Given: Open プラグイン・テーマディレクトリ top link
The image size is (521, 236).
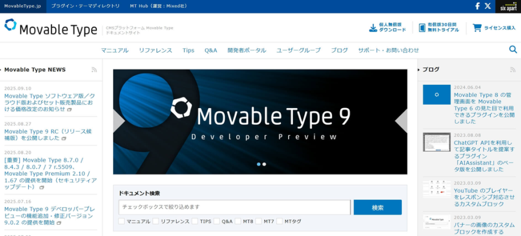Looking at the screenshot, I should click(x=86, y=7).
